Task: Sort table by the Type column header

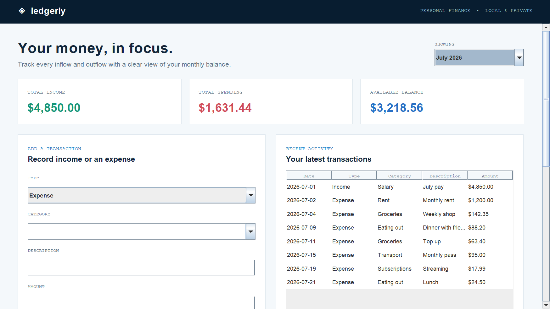Action: tap(354, 176)
